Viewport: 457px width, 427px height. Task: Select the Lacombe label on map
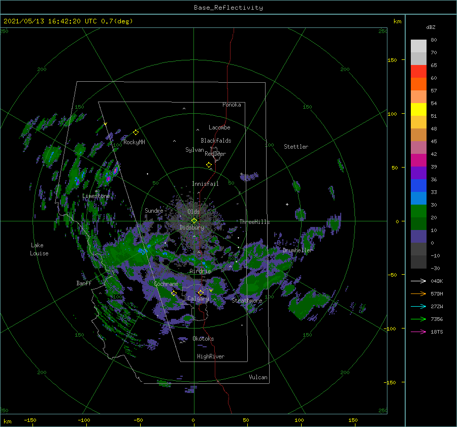tap(219, 127)
